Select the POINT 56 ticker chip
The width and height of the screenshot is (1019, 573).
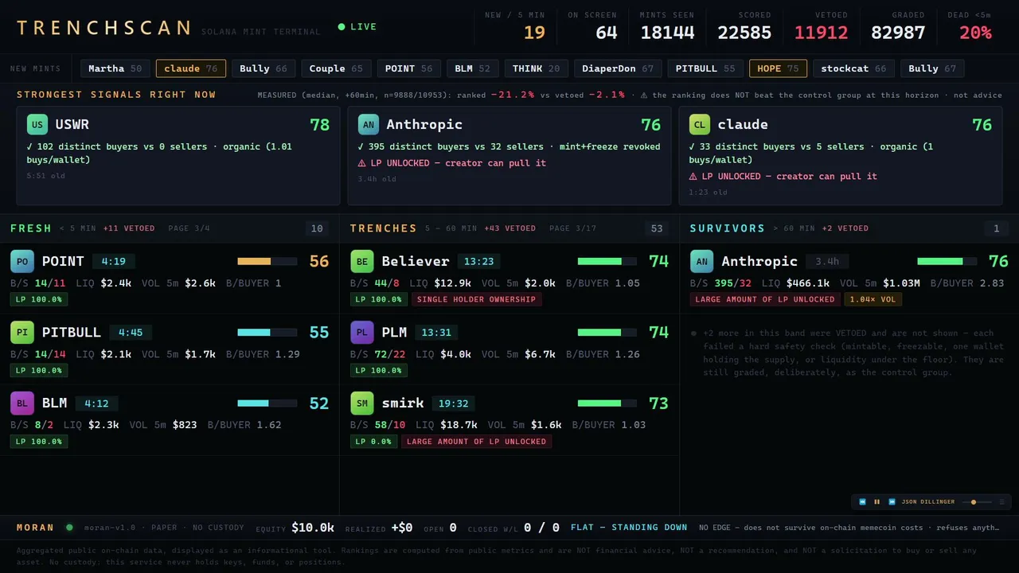point(409,68)
